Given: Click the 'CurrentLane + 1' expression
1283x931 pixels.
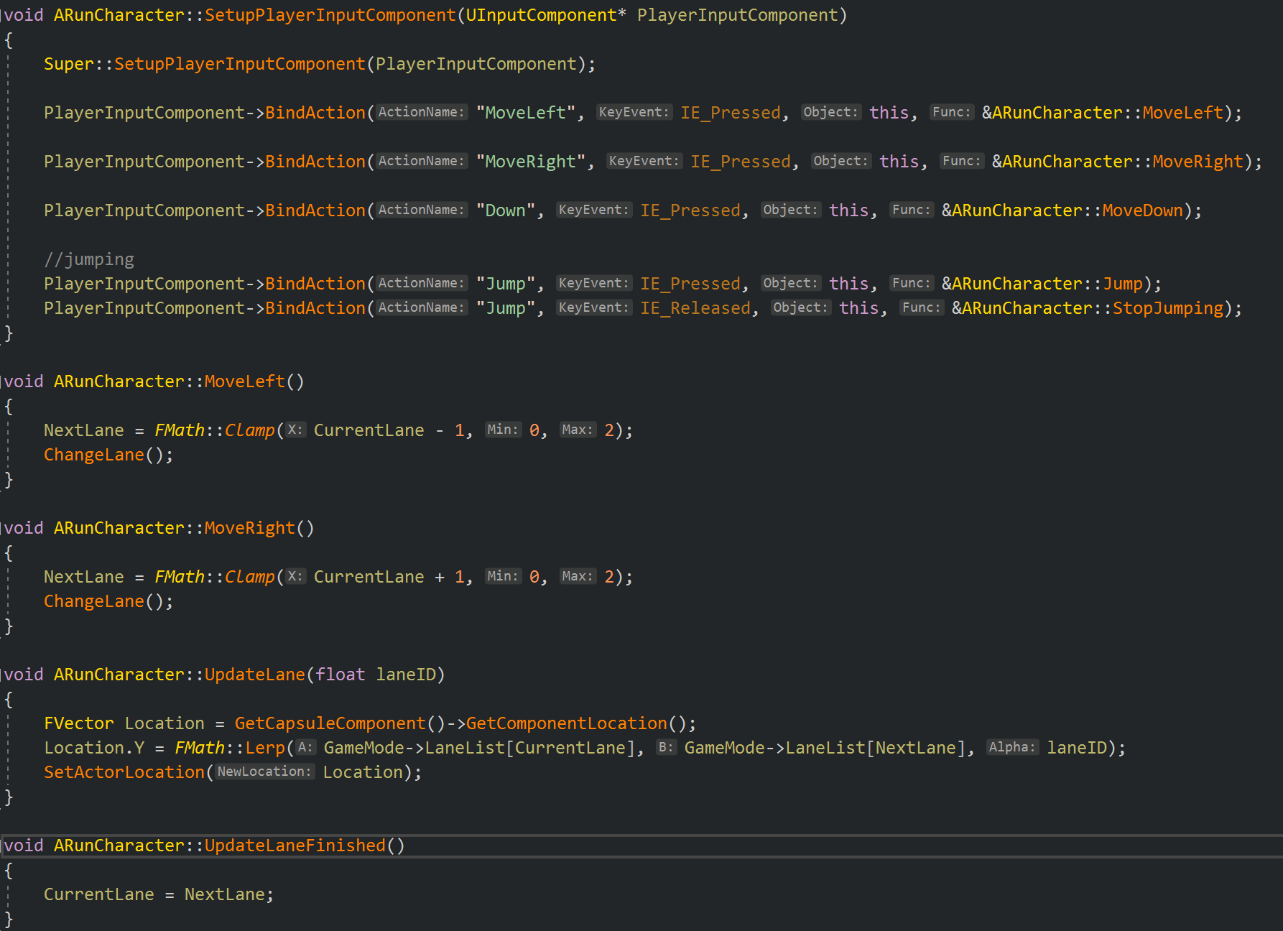Looking at the screenshot, I should [389, 577].
